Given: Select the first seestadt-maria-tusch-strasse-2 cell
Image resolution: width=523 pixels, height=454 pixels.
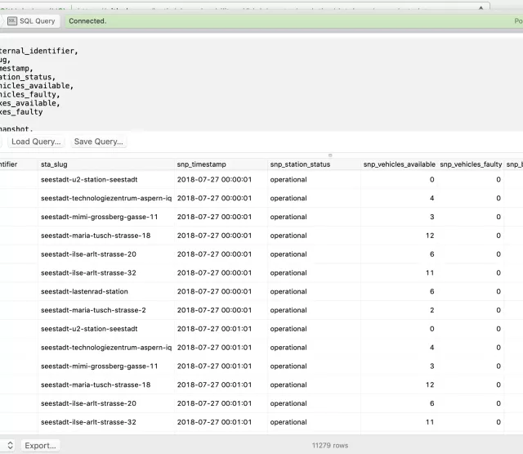Looking at the screenshot, I should point(93,311).
